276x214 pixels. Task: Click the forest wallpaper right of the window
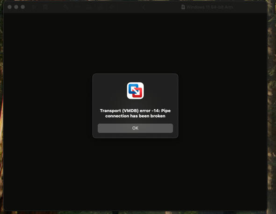pos(272,106)
